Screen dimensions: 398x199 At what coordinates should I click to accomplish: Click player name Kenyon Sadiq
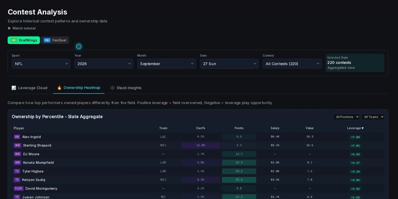coord(34,180)
